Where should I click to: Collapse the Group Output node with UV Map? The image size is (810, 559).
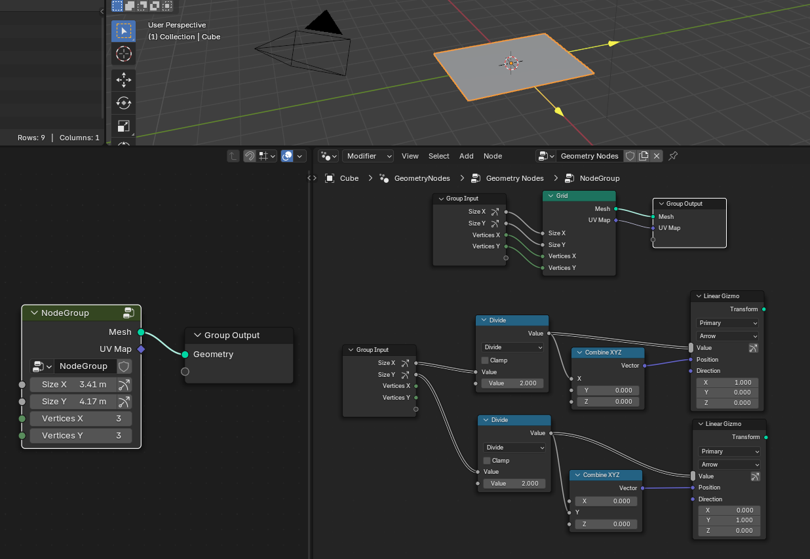[661, 204]
